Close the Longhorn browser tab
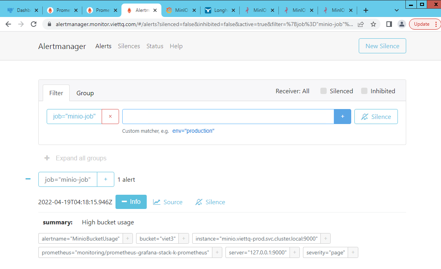441x269 pixels. [x=233, y=10]
